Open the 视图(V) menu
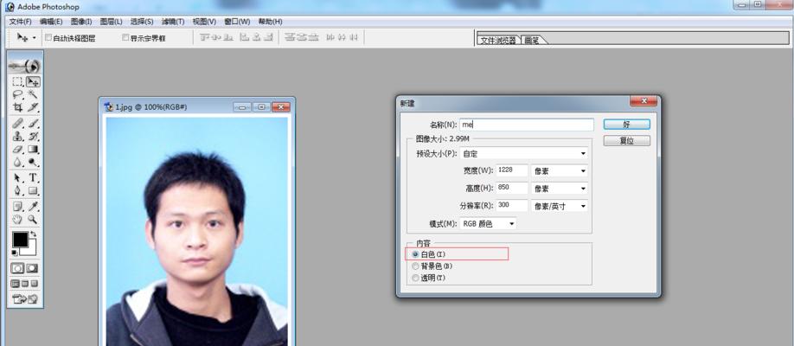Image resolution: width=794 pixels, height=346 pixels. coord(204,22)
